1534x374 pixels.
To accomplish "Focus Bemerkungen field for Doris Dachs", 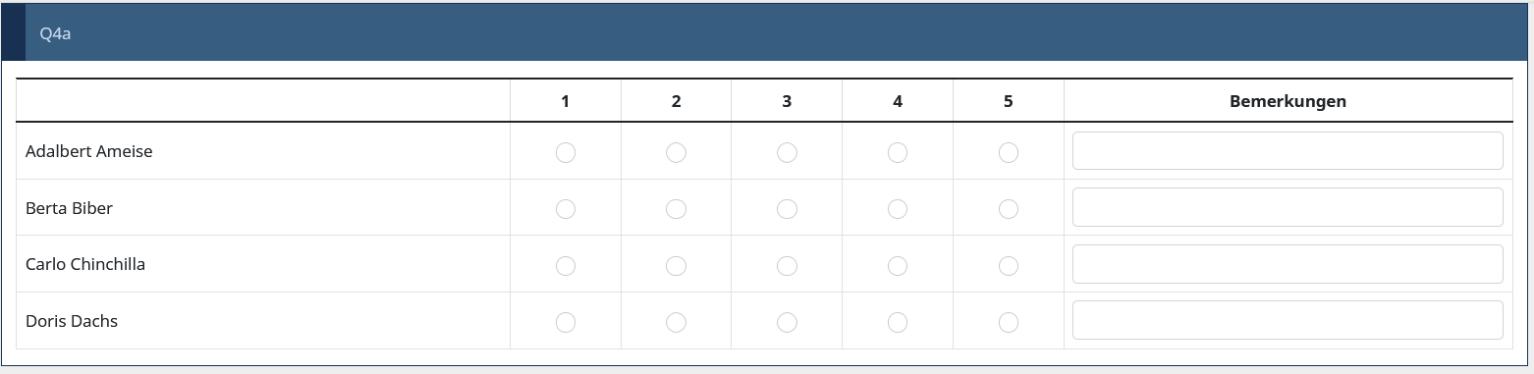I will tap(1287, 320).
